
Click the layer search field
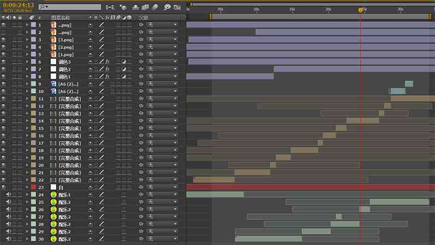(x=70, y=7)
